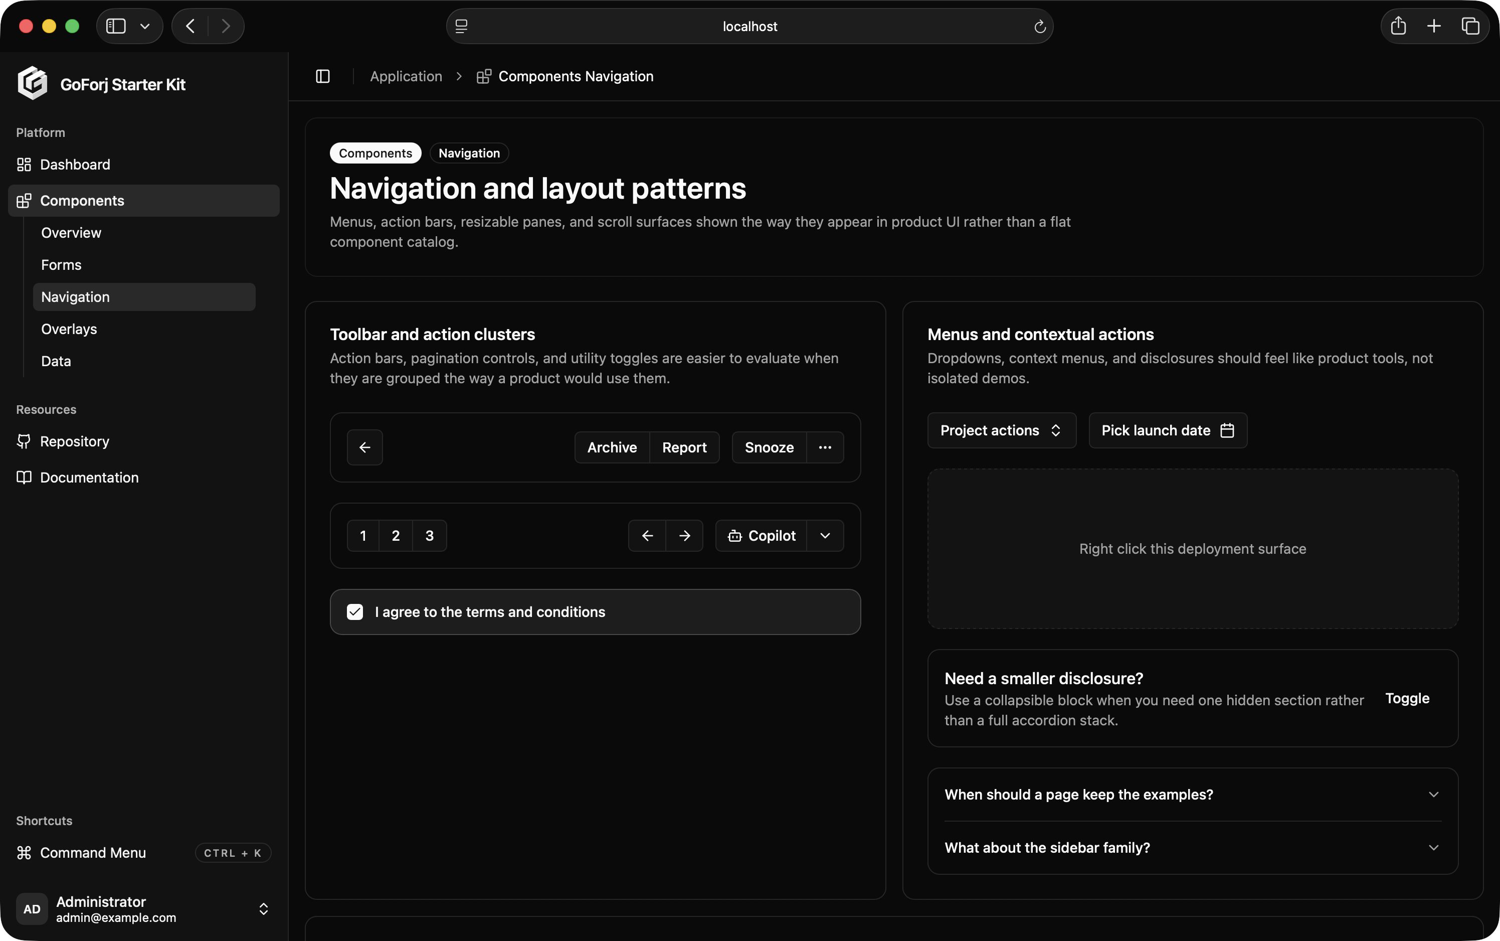
Task: Click the admin@example.com email text
Action: click(x=116, y=917)
